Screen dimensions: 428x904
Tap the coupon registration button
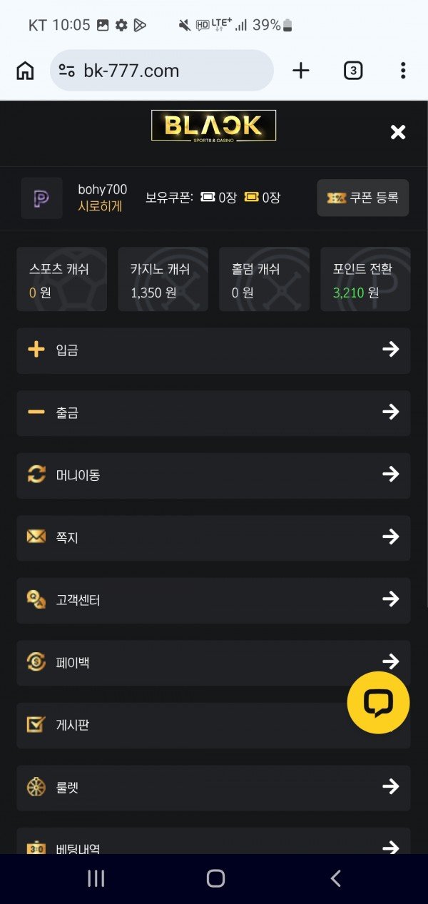pyautogui.click(x=362, y=198)
